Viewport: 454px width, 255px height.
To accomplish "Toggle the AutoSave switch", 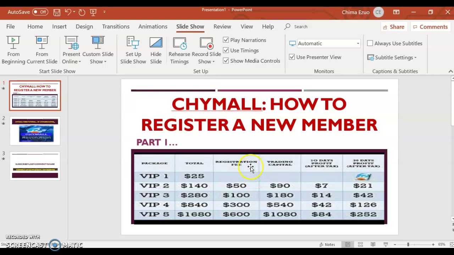I will tap(40, 12).
